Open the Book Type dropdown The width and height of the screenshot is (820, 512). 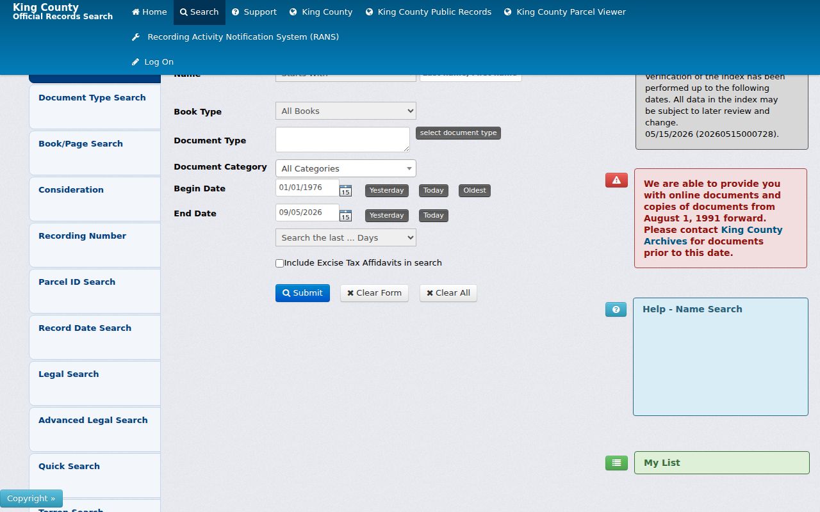(346, 111)
